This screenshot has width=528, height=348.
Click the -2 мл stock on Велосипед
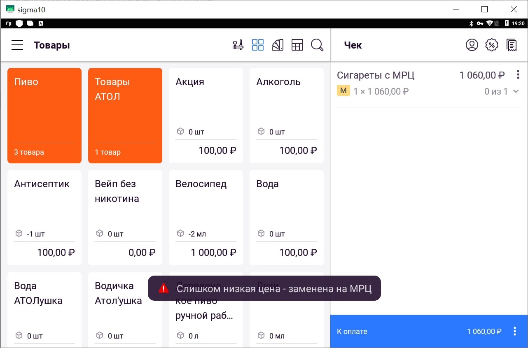click(197, 234)
